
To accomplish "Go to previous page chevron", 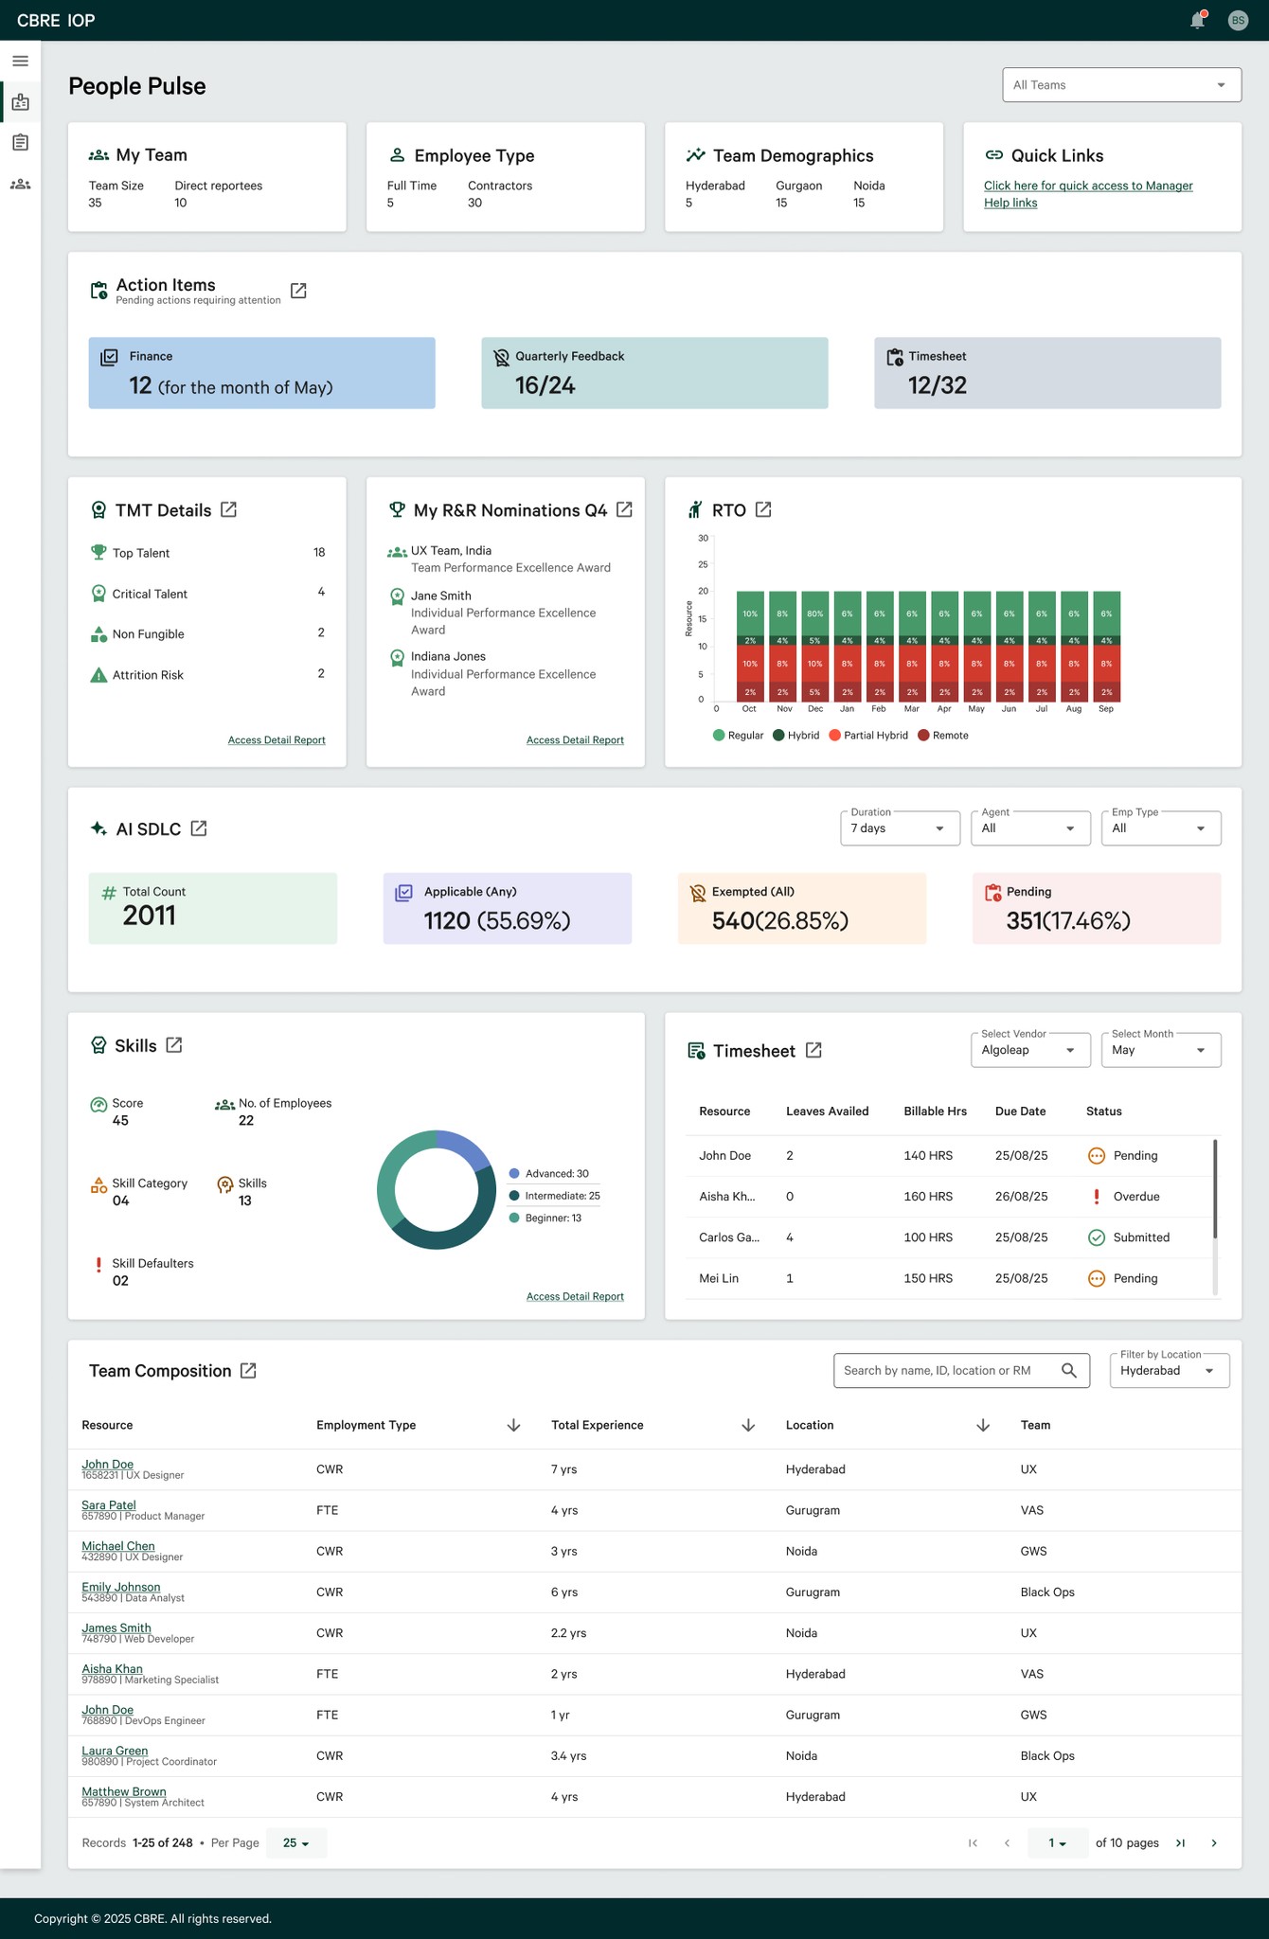I will click(x=1007, y=1842).
